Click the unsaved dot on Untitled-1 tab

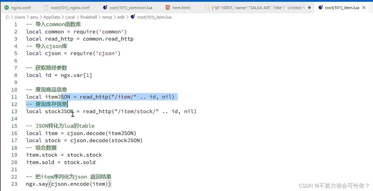coord(309,8)
